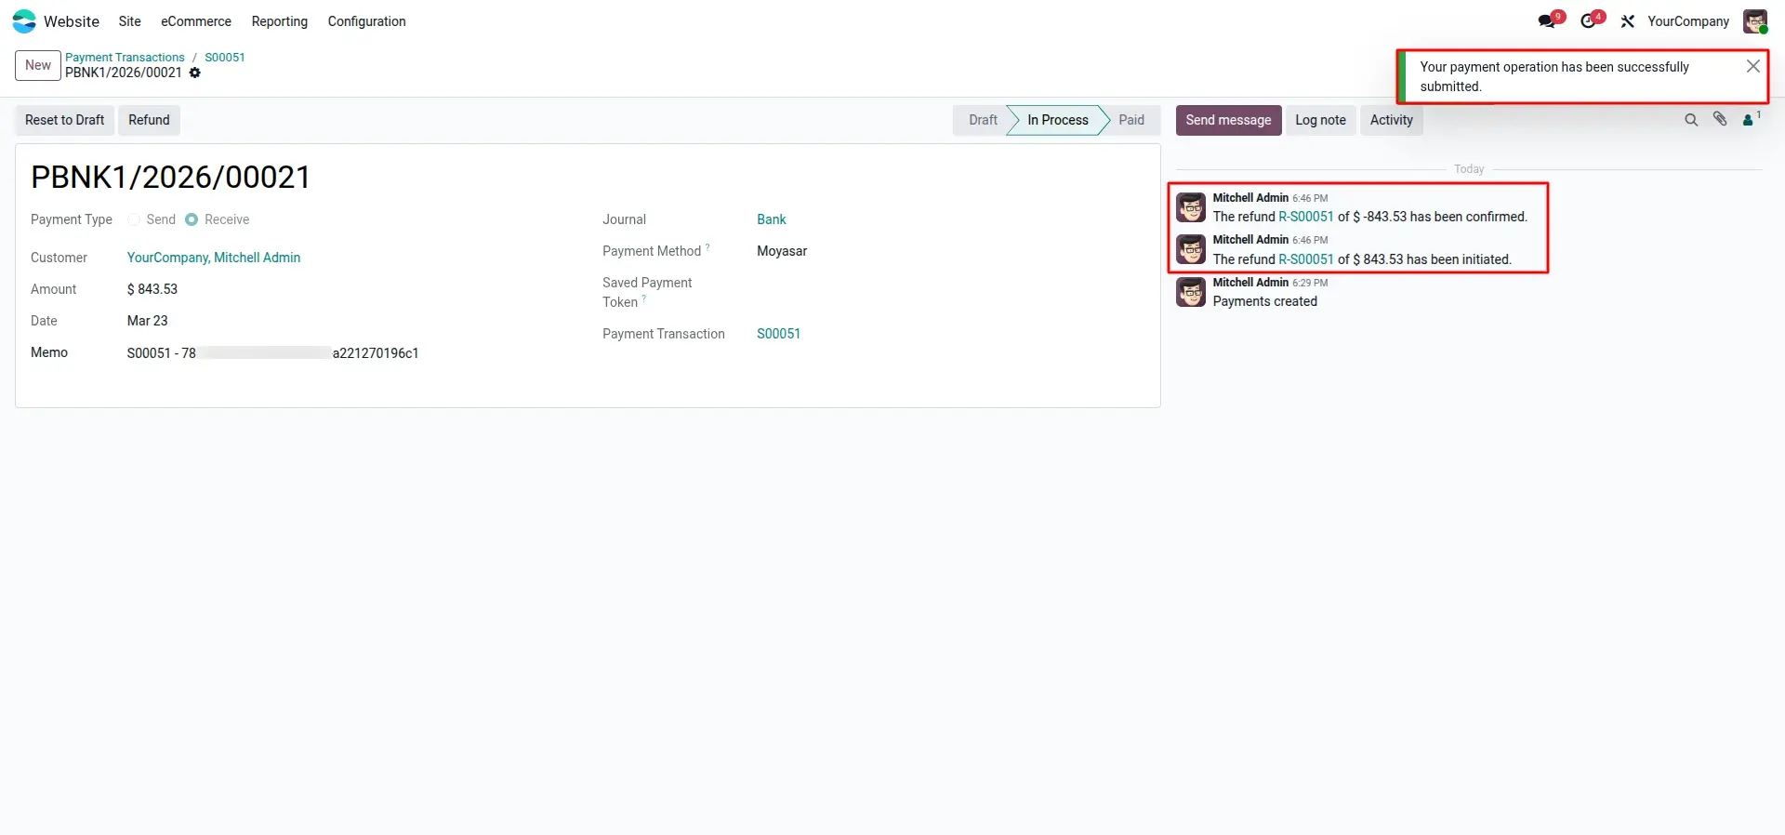Open the Reporting menu
The width and height of the screenshot is (1785, 835).
[280, 21]
